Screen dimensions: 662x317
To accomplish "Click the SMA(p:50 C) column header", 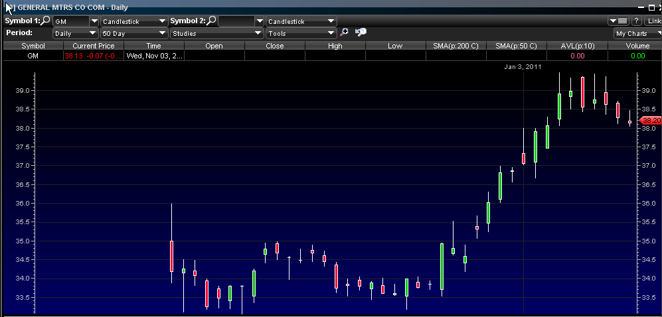I will pyautogui.click(x=516, y=46).
